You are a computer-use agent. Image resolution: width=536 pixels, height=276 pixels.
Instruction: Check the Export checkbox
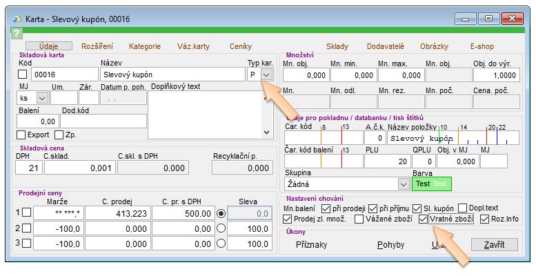pos(21,135)
